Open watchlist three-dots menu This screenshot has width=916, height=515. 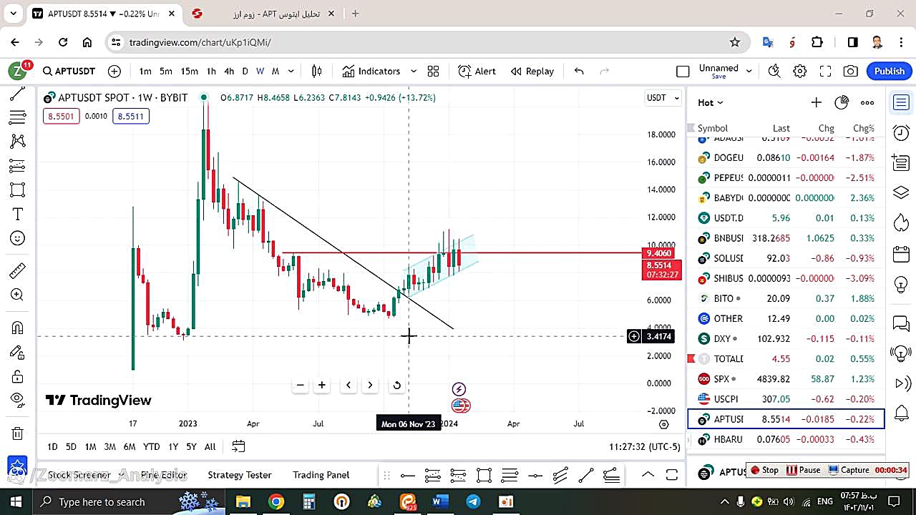pos(867,102)
